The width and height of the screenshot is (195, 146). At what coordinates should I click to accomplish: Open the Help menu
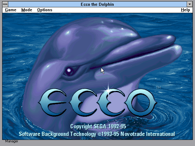coord(186,10)
